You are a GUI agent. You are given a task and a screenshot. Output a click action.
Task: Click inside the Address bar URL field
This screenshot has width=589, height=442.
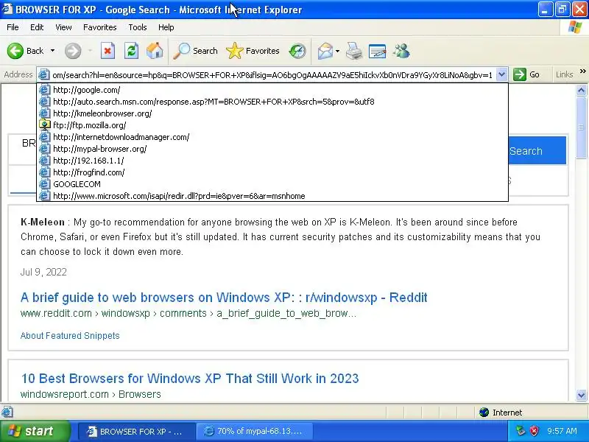coord(272,75)
